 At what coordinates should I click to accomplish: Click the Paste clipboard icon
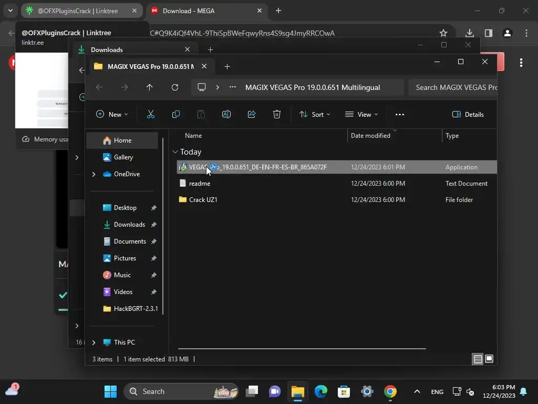tap(201, 114)
